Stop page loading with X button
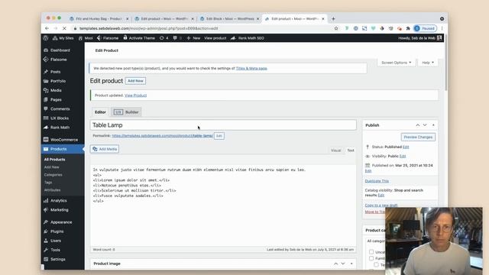 [64, 28]
